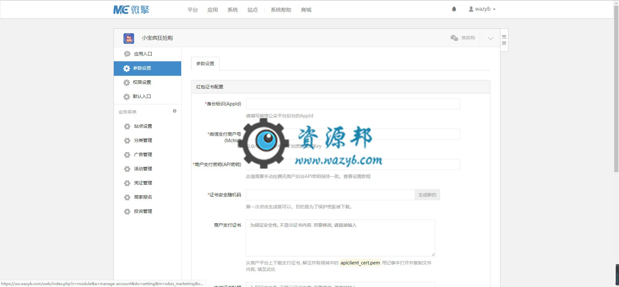
Task: Click the apiclient_cert.pem filename text
Action: (360, 263)
